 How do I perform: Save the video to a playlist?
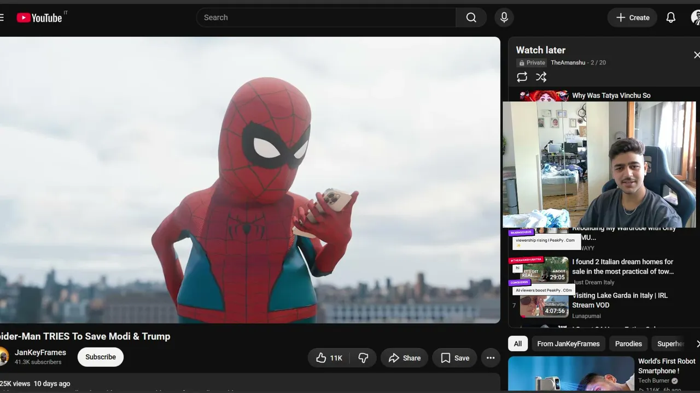tap(455, 358)
